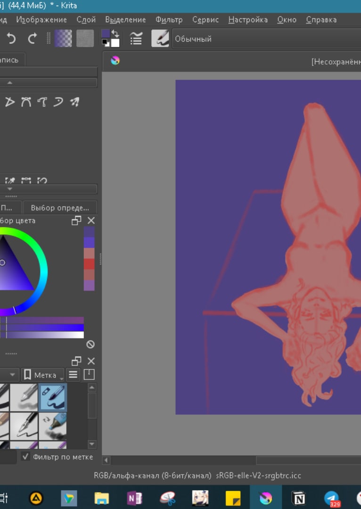Viewport: 361px width, 509px height.
Task: Open the Изображение menu
Action: (x=41, y=20)
